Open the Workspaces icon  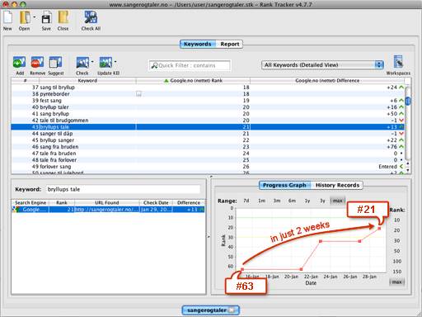[x=398, y=62]
